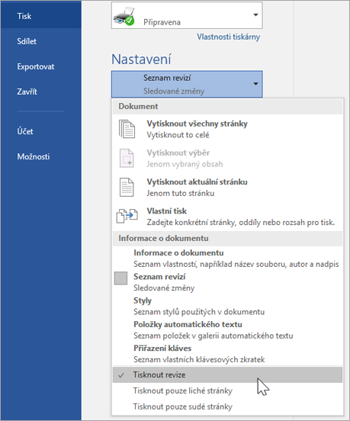The width and height of the screenshot is (350, 421).
Task: Select Přiřazení kláves list entry
Action: [x=227, y=354]
